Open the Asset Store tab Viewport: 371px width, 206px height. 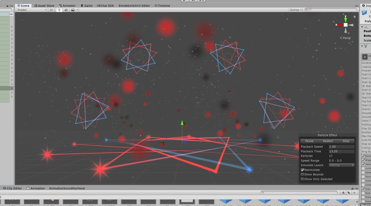coord(44,6)
